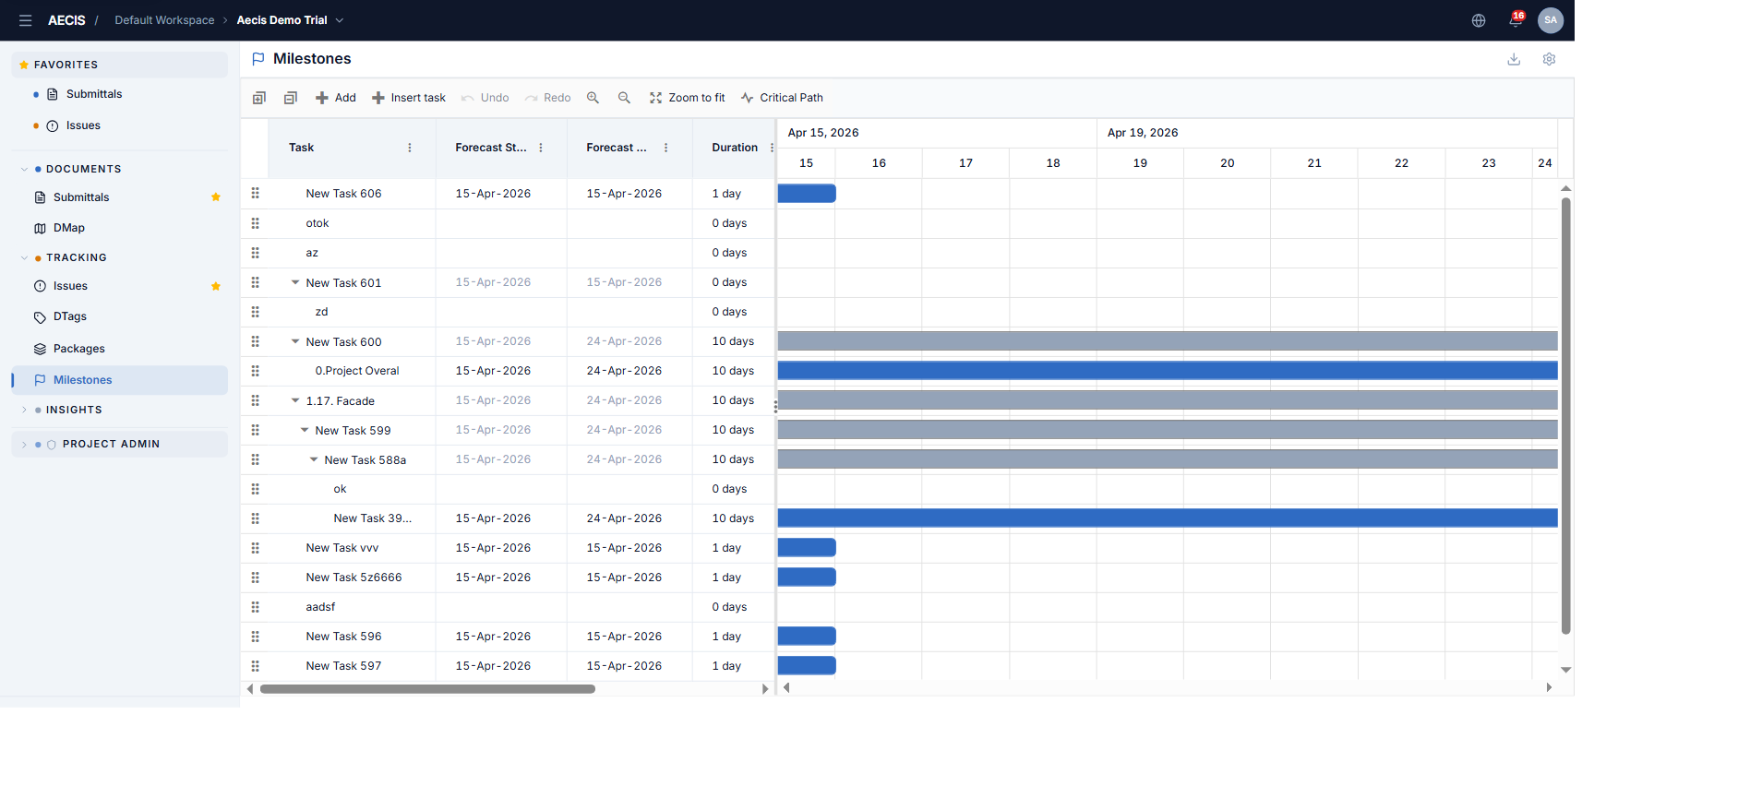
Task: Select the New Task vvv row
Action: [x=508, y=548]
